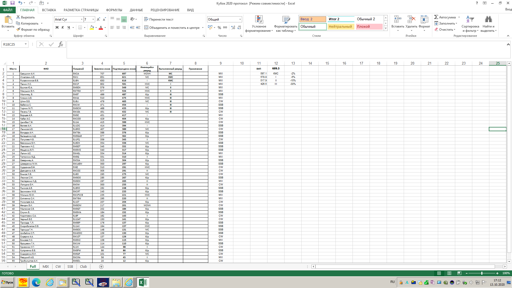Open the ФОРМУЛЫ ribbon tab
The height and width of the screenshot is (288, 512).
coord(114,10)
